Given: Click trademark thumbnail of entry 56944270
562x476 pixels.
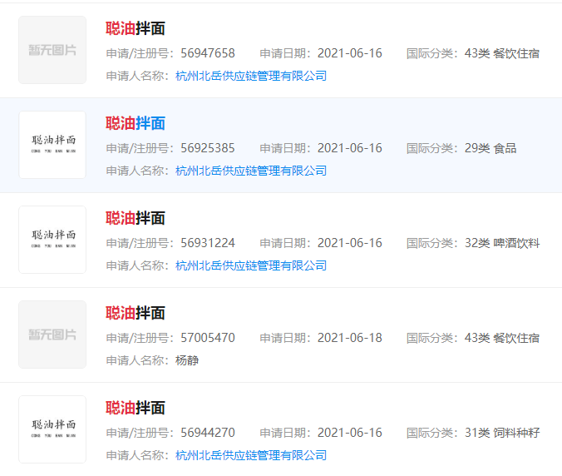Looking at the screenshot, I should 52,429.
